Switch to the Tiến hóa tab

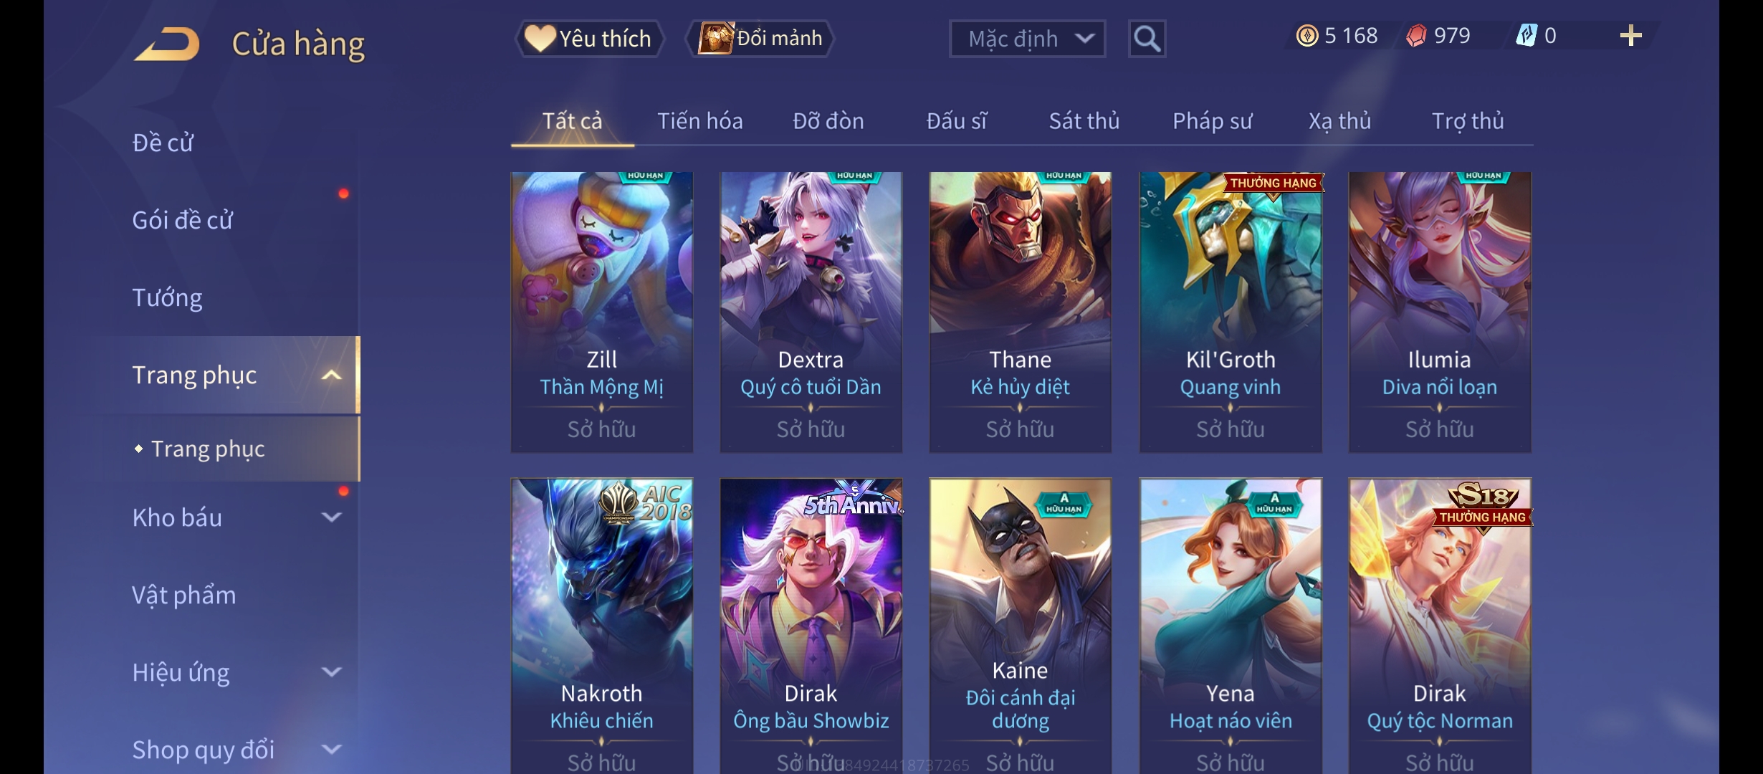(x=699, y=121)
